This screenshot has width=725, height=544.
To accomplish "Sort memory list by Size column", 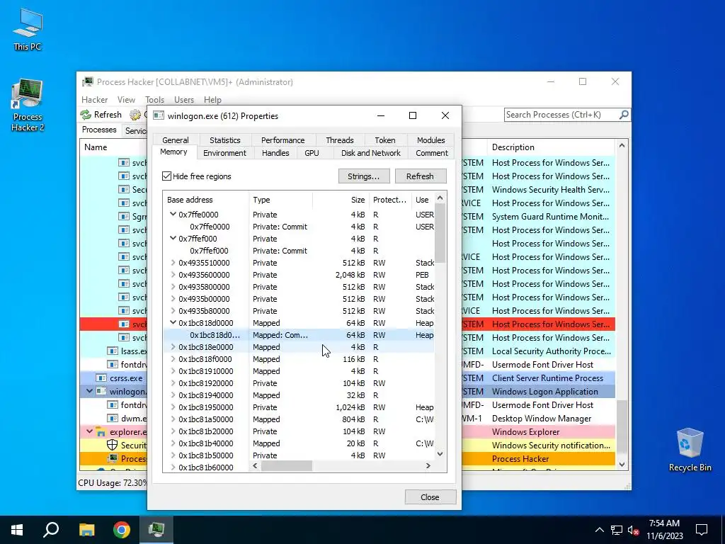I will pos(341,200).
